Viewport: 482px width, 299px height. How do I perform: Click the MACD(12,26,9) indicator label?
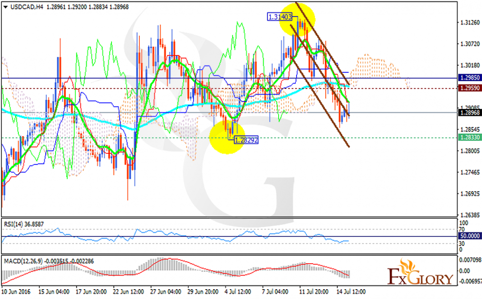[49, 261]
